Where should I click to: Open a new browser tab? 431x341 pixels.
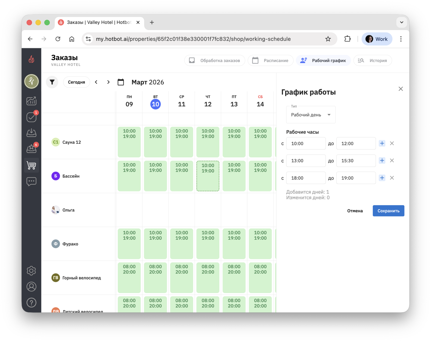coord(152,22)
